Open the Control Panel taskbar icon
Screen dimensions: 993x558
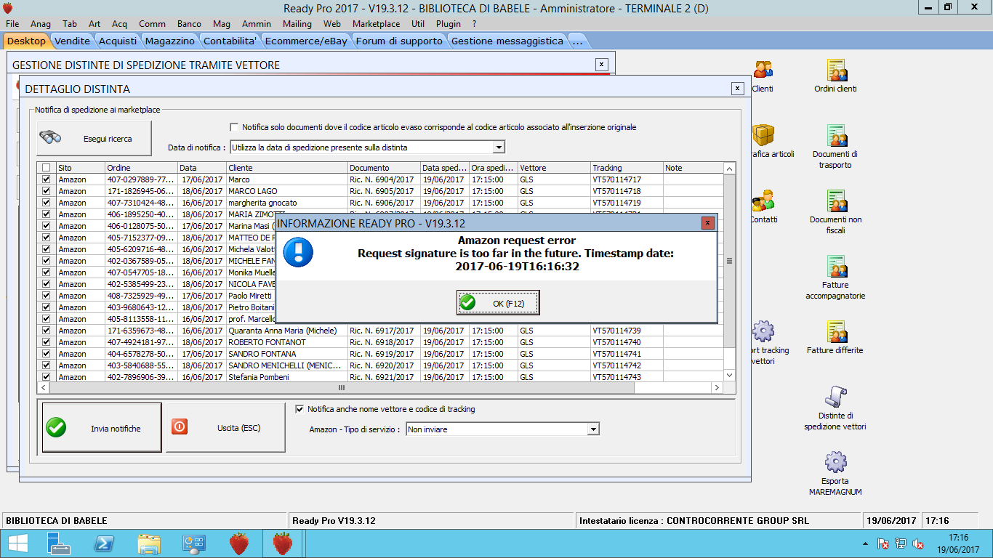[x=194, y=543]
